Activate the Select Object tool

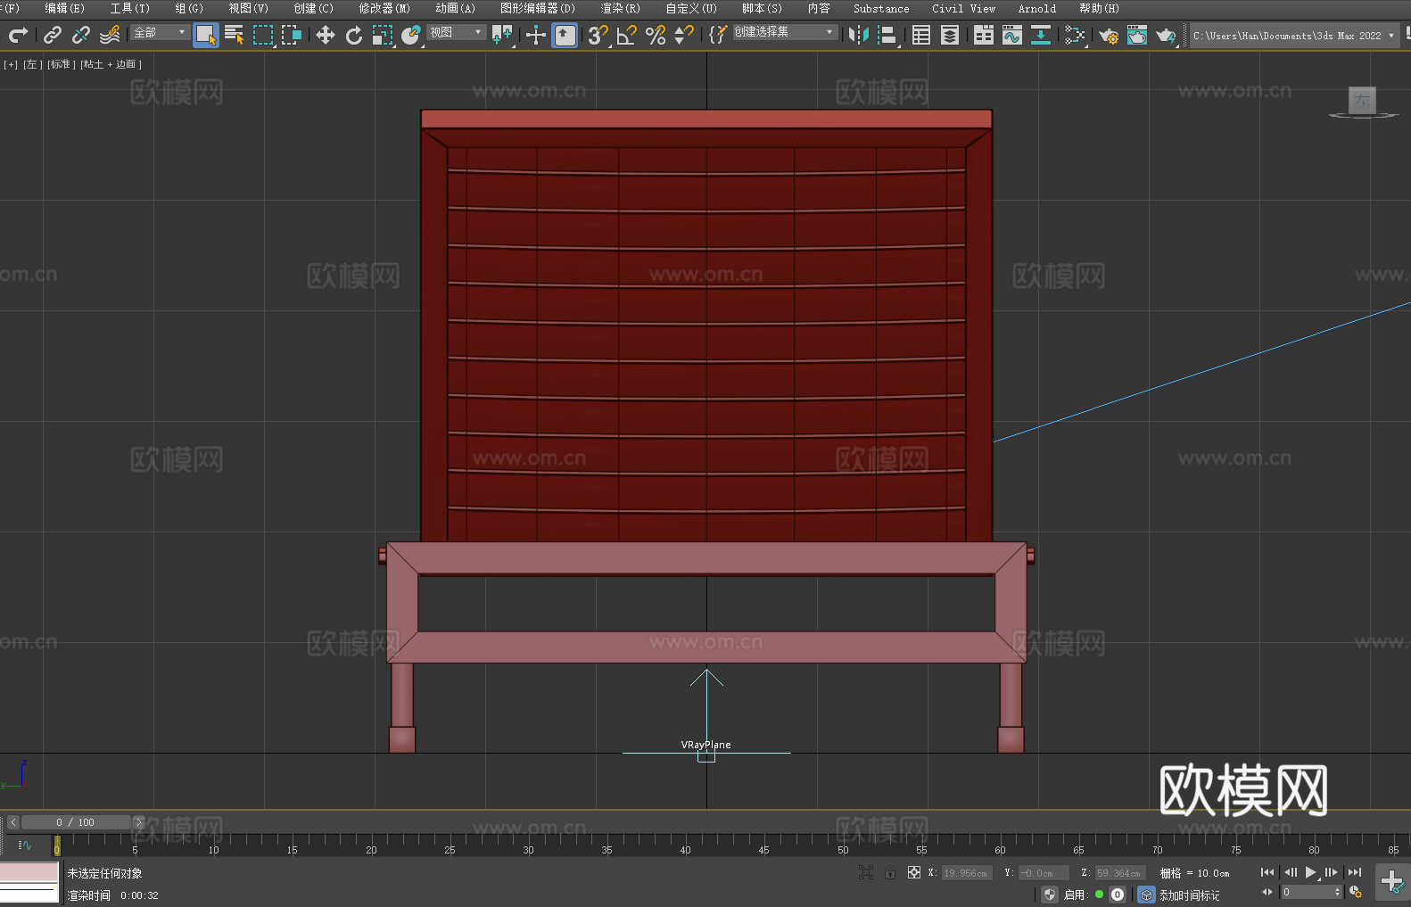coord(206,35)
